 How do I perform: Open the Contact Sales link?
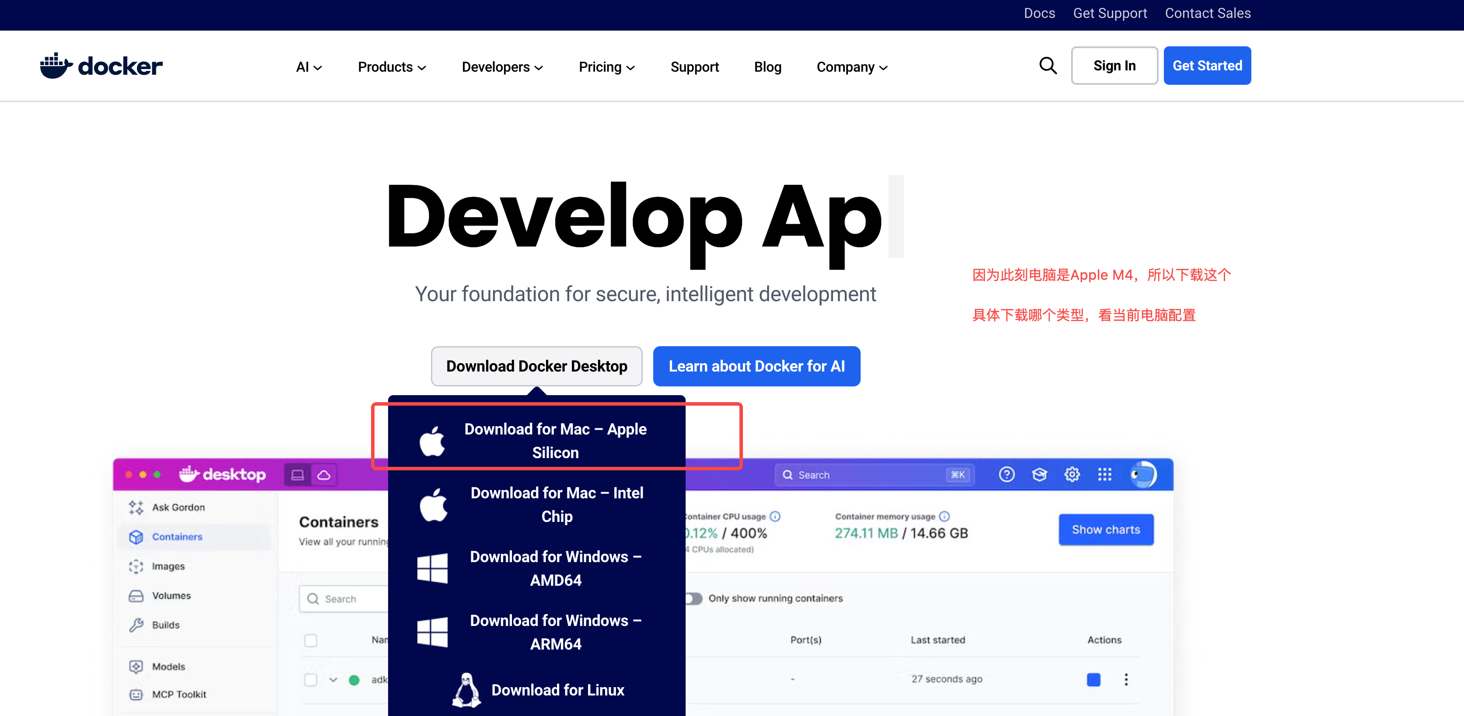[1208, 13]
